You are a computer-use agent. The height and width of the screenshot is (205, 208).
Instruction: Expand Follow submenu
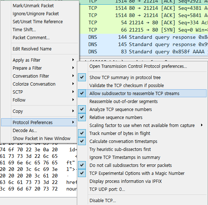(x=39, y=100)
